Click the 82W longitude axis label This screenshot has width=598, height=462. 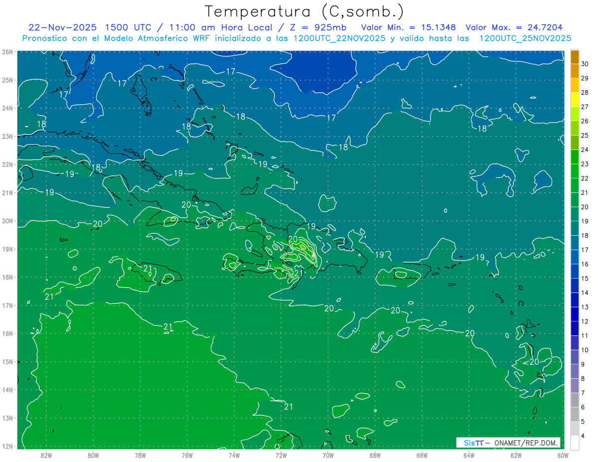tap(46, 455)
